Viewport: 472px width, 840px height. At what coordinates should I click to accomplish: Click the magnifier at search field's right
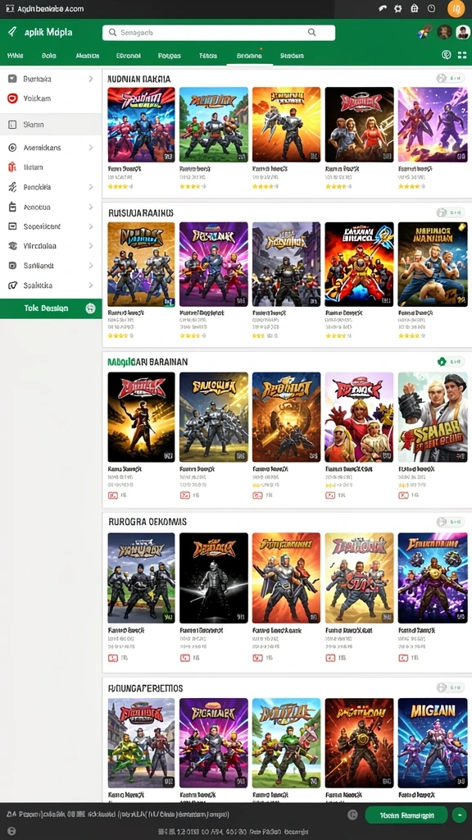pyautogui.click(x=312, y=33)
